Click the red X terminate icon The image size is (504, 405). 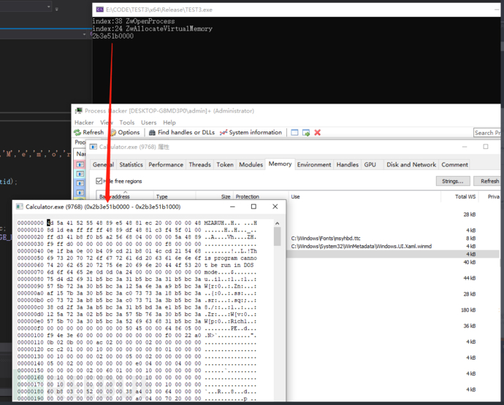click(317, 133)
